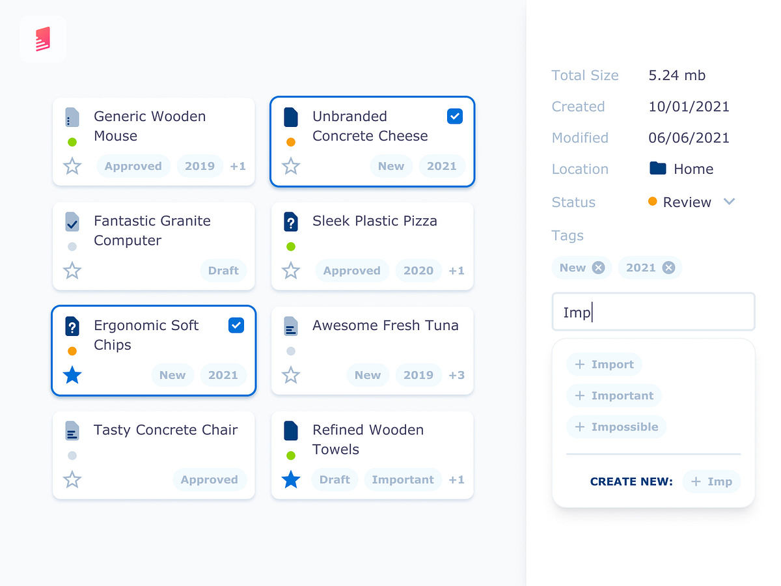Click the pink app logo

42,38
